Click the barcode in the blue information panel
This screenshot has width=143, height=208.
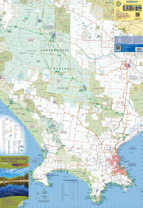pyautogui.click(x=139, y=49)
